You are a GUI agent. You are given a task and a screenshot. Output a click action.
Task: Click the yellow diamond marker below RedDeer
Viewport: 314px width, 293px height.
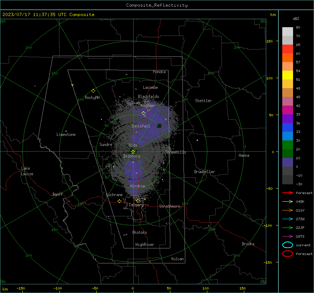pyautogui.click(x=143, y=113)
